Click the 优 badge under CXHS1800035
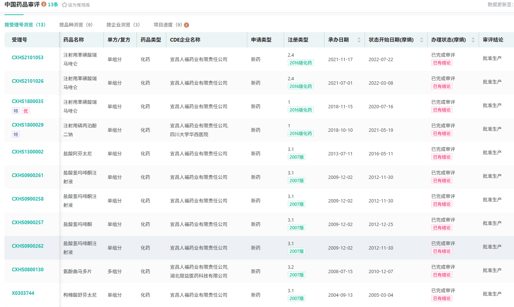Viewport: 514px width, 307px height. pos(26,111)
